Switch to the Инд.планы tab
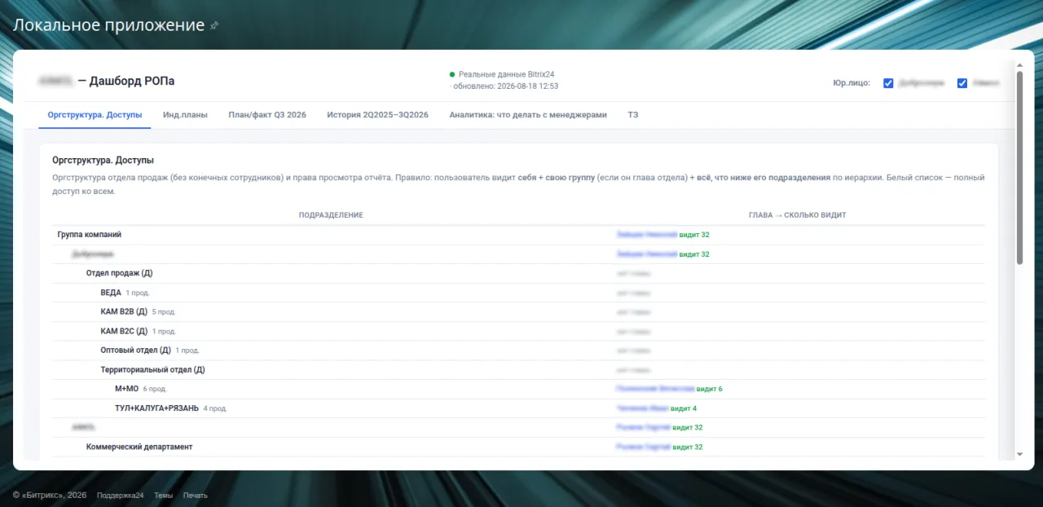1043x507 pixels. click(x=185, y=115)
